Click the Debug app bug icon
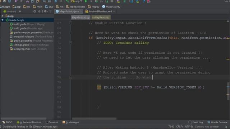Screen dimensions: 230x129 (96, 1)
